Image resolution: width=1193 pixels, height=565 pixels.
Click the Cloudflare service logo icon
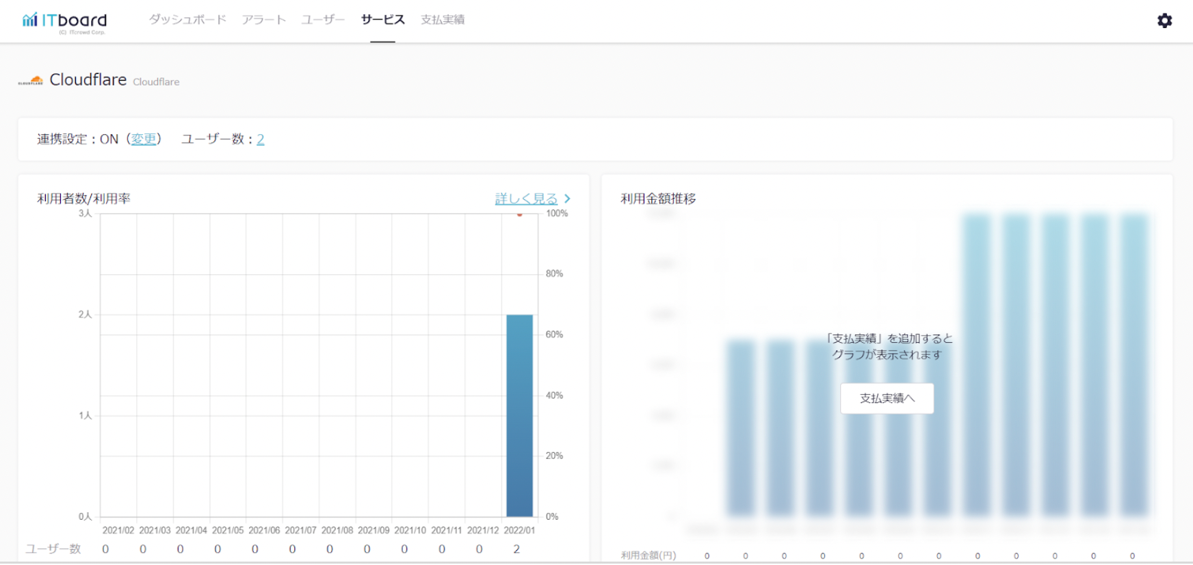click(x=31, y=81)
